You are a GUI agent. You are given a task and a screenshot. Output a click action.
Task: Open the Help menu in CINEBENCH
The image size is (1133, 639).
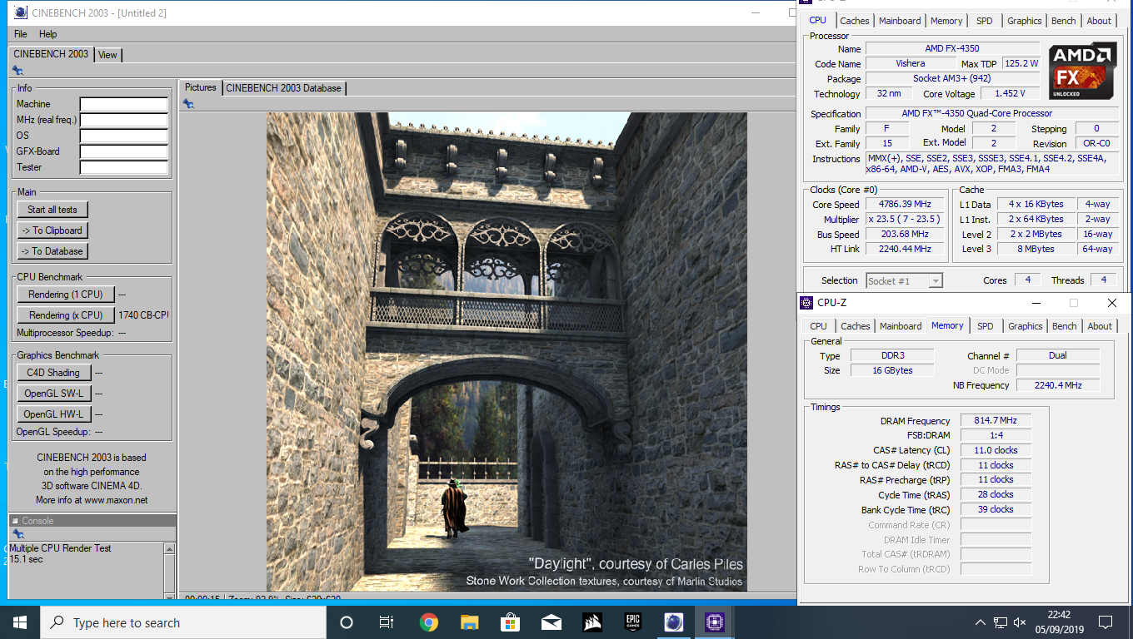48,34
